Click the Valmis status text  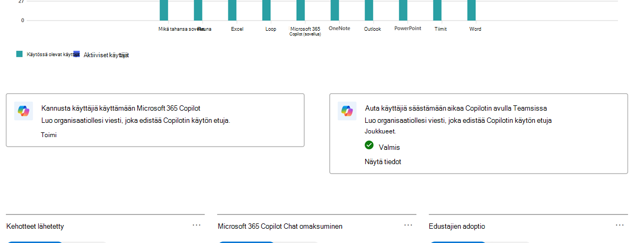coord(390,147)
